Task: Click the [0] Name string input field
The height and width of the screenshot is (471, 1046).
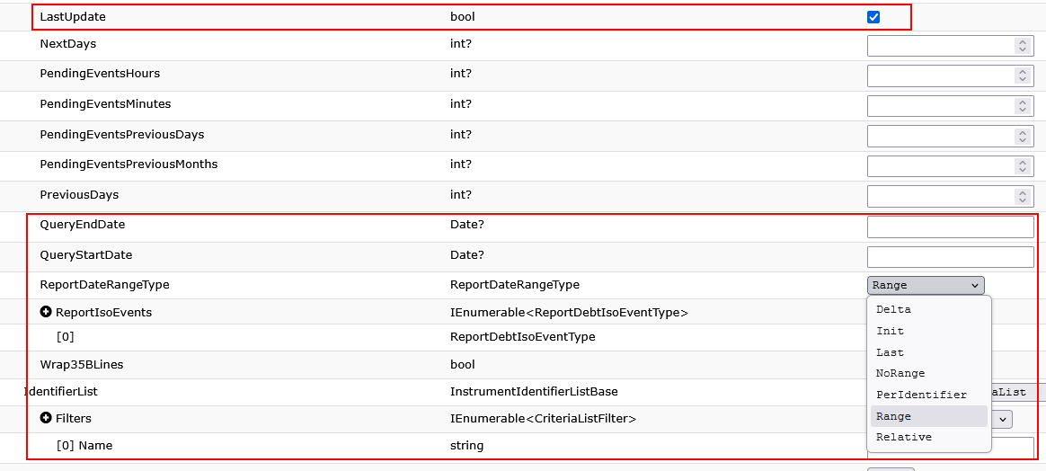Action: pyautogui.click(x=950, y=448)
